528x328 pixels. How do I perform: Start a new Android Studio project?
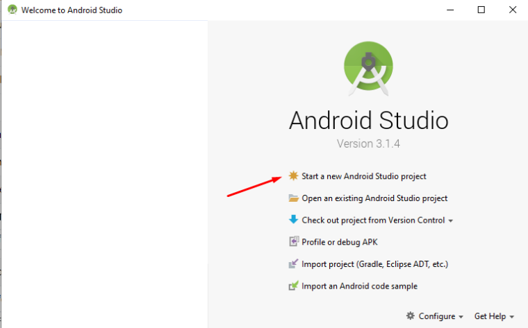click(363, 176)
